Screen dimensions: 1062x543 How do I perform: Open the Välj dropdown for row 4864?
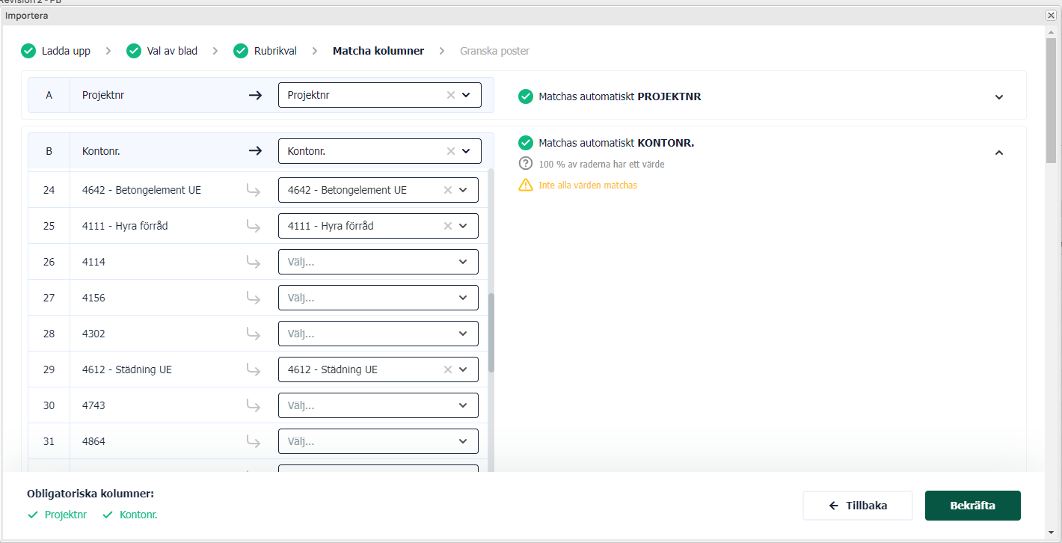378,441
